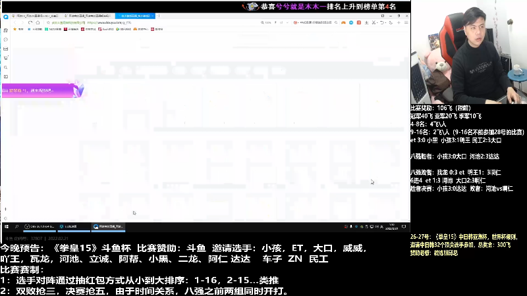
Task: Select the active blue browser tab
Action: tap(135, 16)
